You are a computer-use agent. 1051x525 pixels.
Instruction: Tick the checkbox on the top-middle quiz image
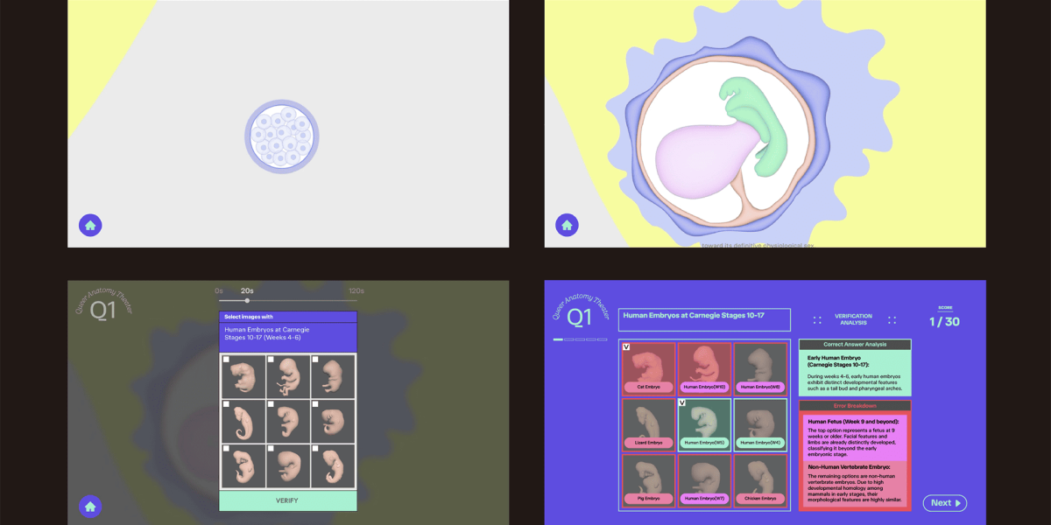(271, 360)
